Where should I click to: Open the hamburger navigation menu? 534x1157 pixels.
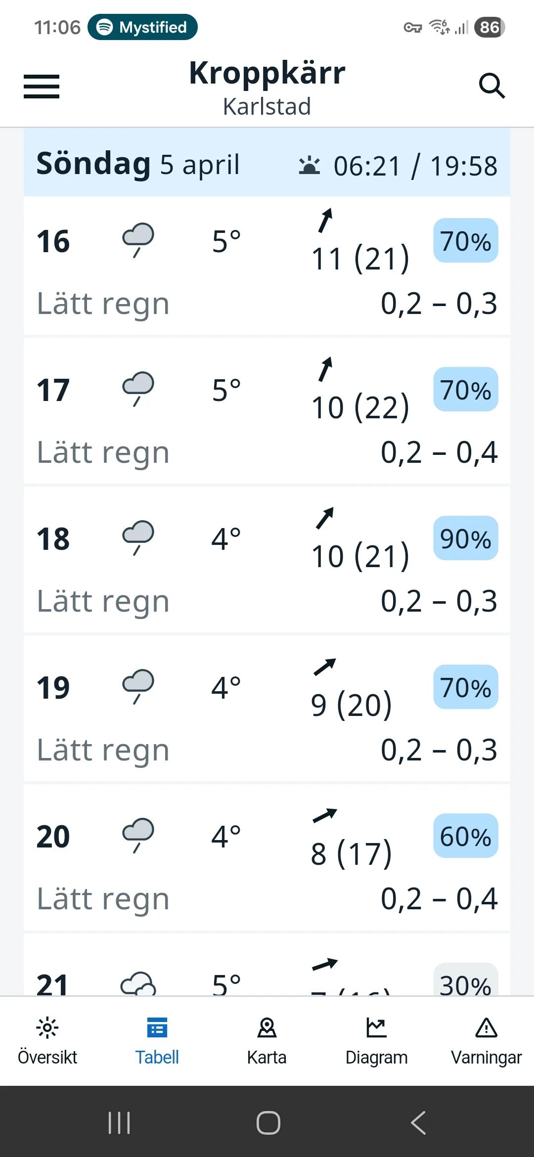point(42,87)
